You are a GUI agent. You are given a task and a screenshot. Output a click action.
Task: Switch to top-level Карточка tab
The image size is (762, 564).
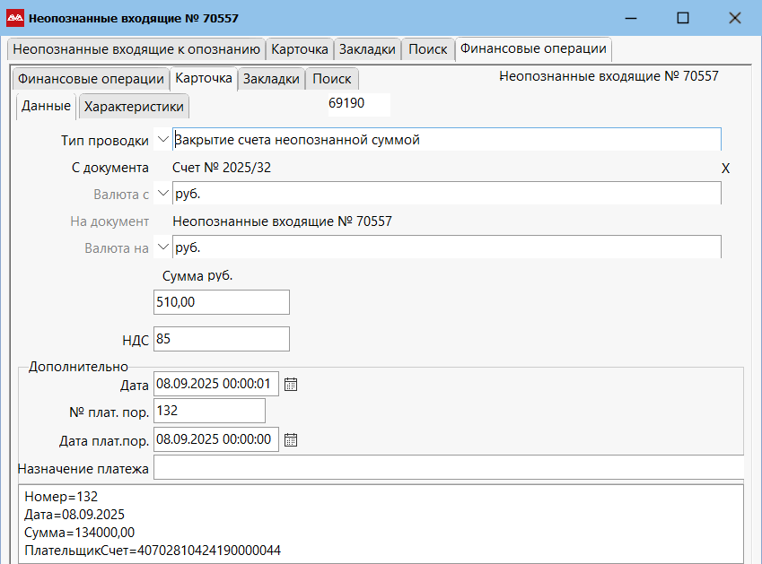(300, 49)
